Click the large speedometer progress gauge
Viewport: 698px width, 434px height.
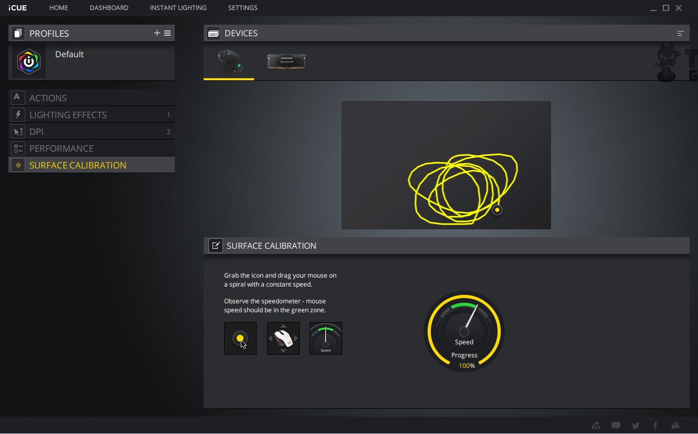tap(464, 332)
